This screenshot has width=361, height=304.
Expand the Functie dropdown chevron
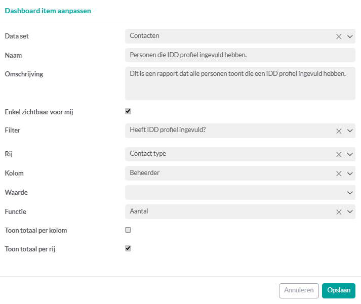tap(350, 212)
